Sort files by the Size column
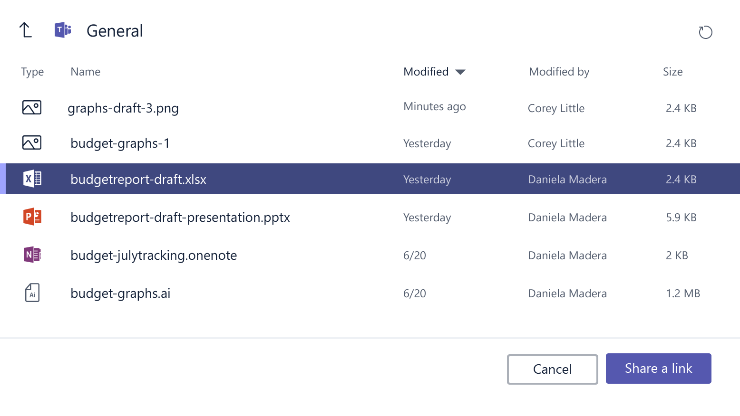740x416 pixels. pos(672,72)
